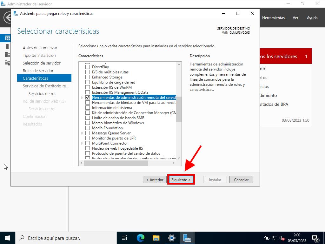Open the notification center icon

(x=315, y=238)
